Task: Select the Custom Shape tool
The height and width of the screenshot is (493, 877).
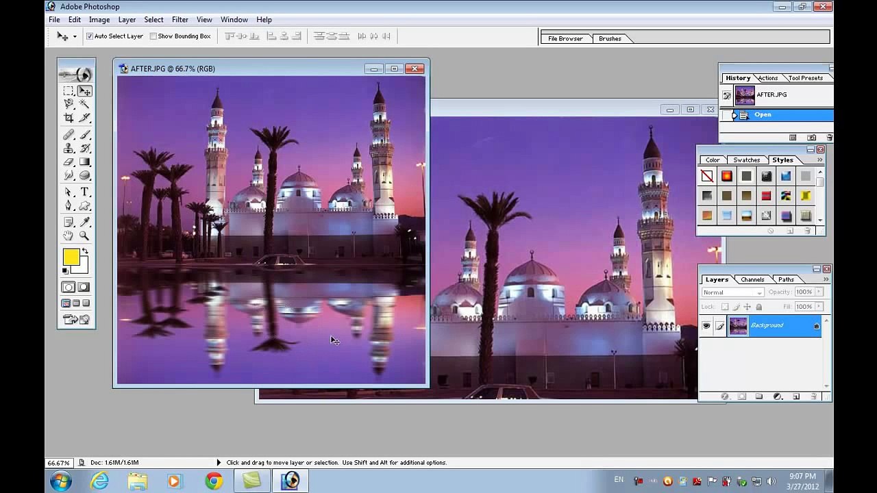Action: coord(84,205)
